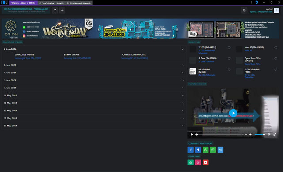This screenshot has height=172, width=283.
Task: Open the Facebook community icon
Action: coord(198,149)
